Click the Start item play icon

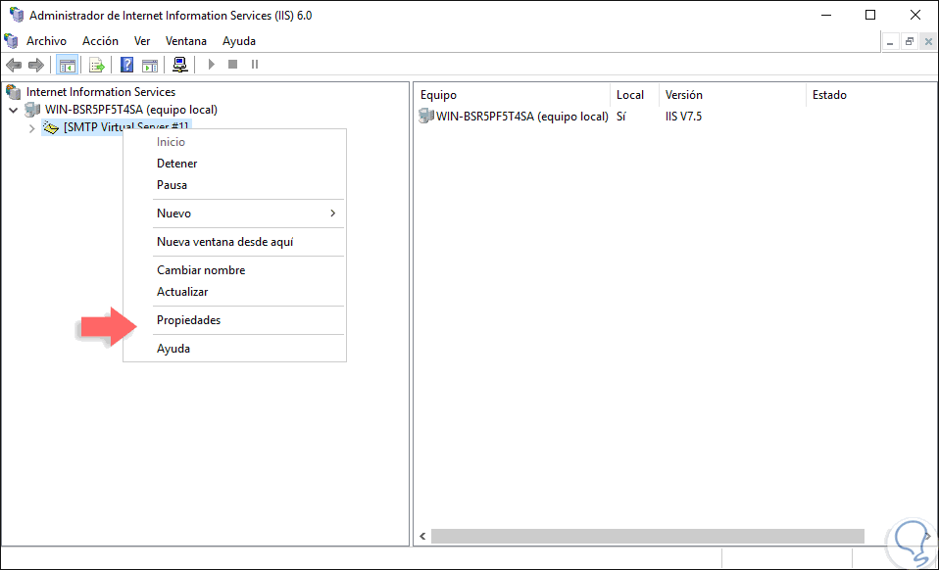tap(211, 64)
